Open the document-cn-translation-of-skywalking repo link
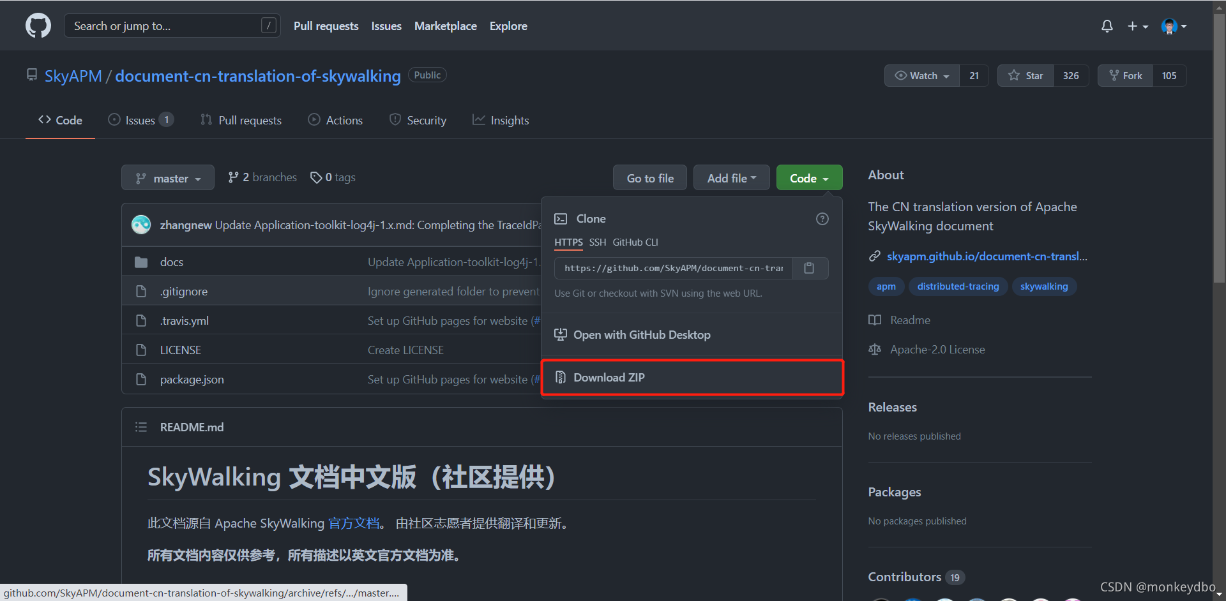 [258, 76]
